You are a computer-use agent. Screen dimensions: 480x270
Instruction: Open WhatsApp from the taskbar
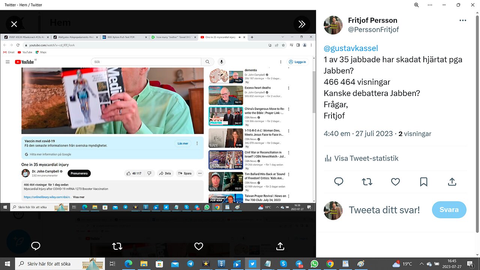[314, 264]
